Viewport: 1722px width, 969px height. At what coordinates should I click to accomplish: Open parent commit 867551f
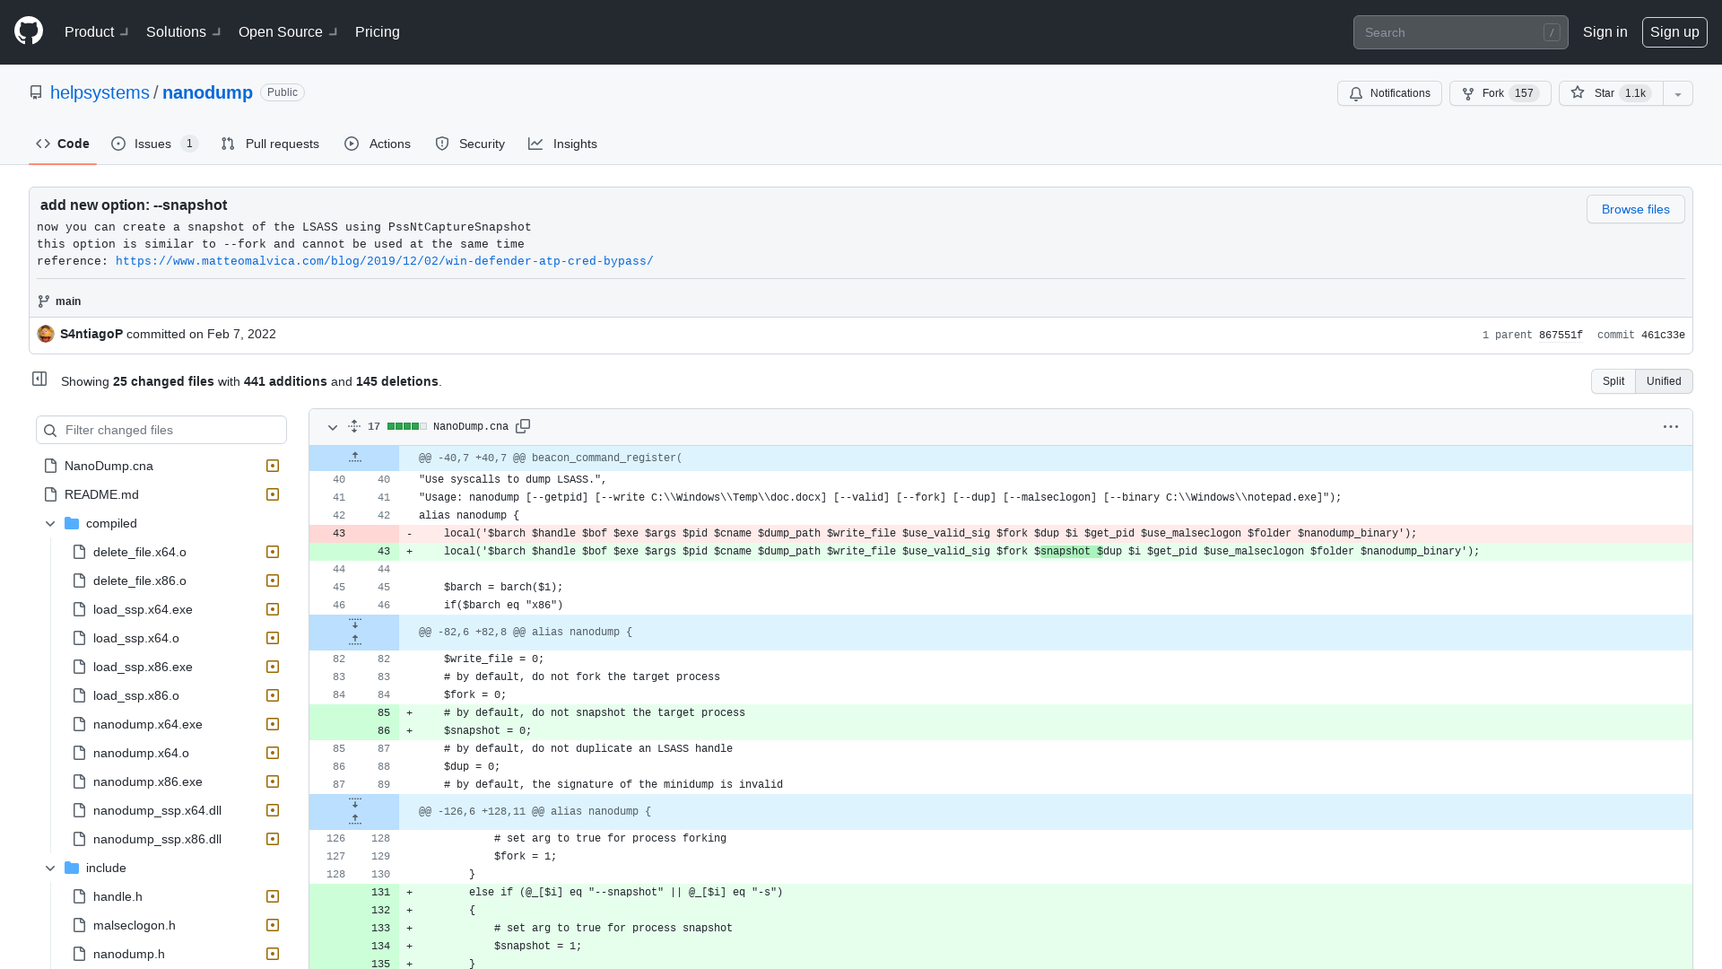point(1561,335)
